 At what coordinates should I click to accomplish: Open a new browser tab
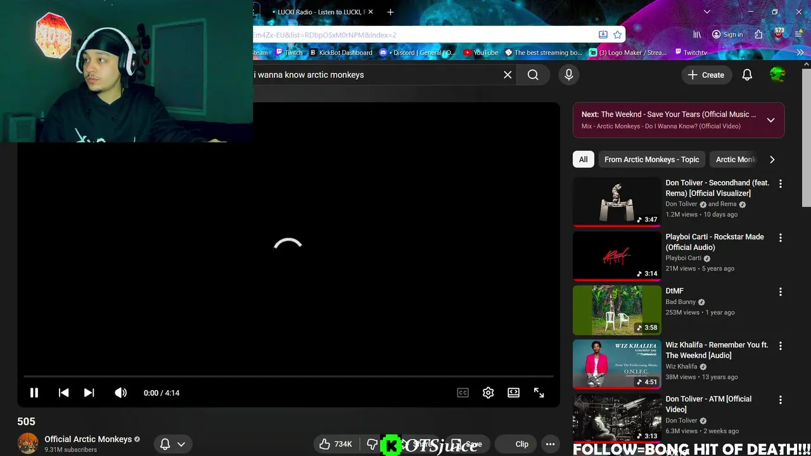point(390,12)
